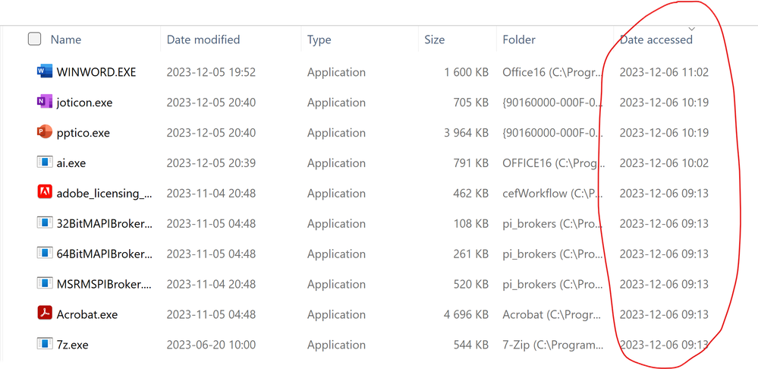This screenshot has width=758, height=369.
Task: Click the Adobe icon for adobe_licensing file
Action: click(x=43, y=193)
